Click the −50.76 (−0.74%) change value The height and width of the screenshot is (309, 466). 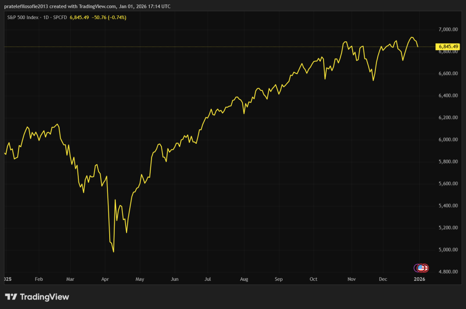coord(109,17)
